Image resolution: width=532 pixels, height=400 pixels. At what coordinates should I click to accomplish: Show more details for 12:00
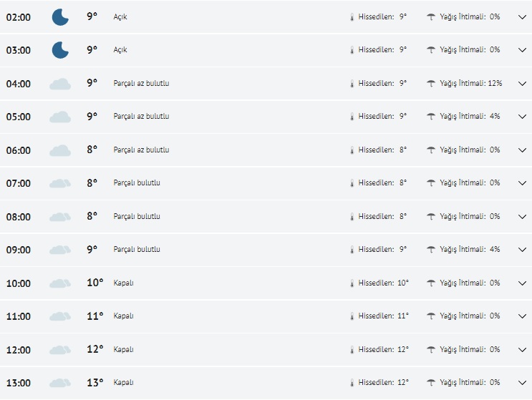(522, 350)
